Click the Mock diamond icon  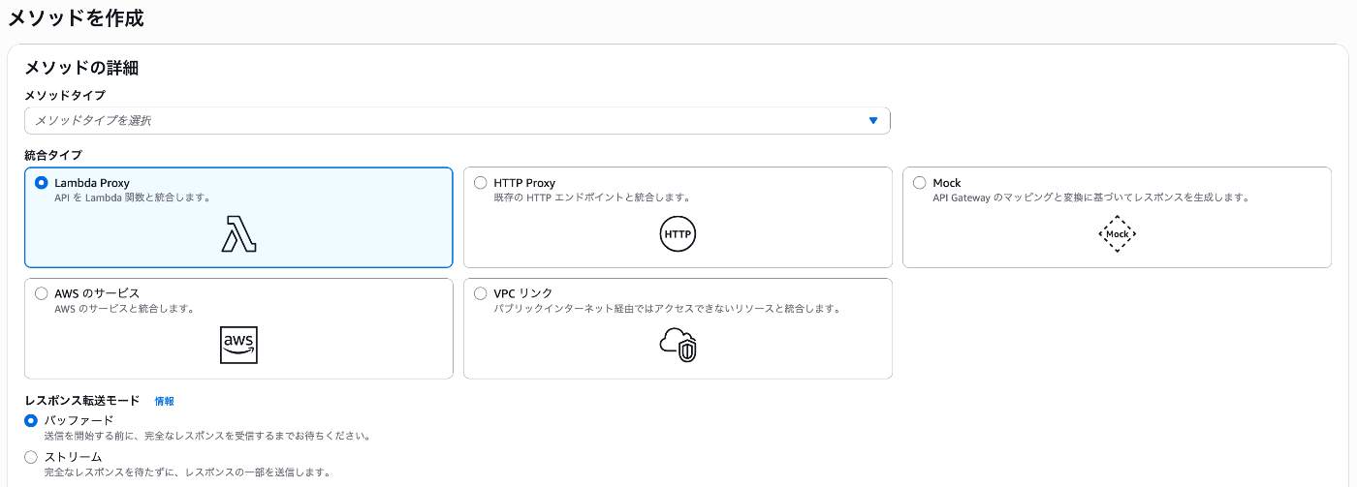pos(1117,234)
